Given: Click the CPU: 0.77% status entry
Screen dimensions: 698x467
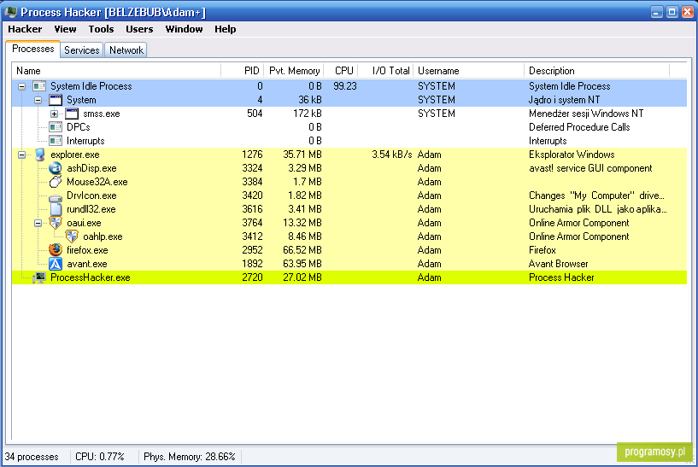Looking at the screenshot, I should (100, 457).
